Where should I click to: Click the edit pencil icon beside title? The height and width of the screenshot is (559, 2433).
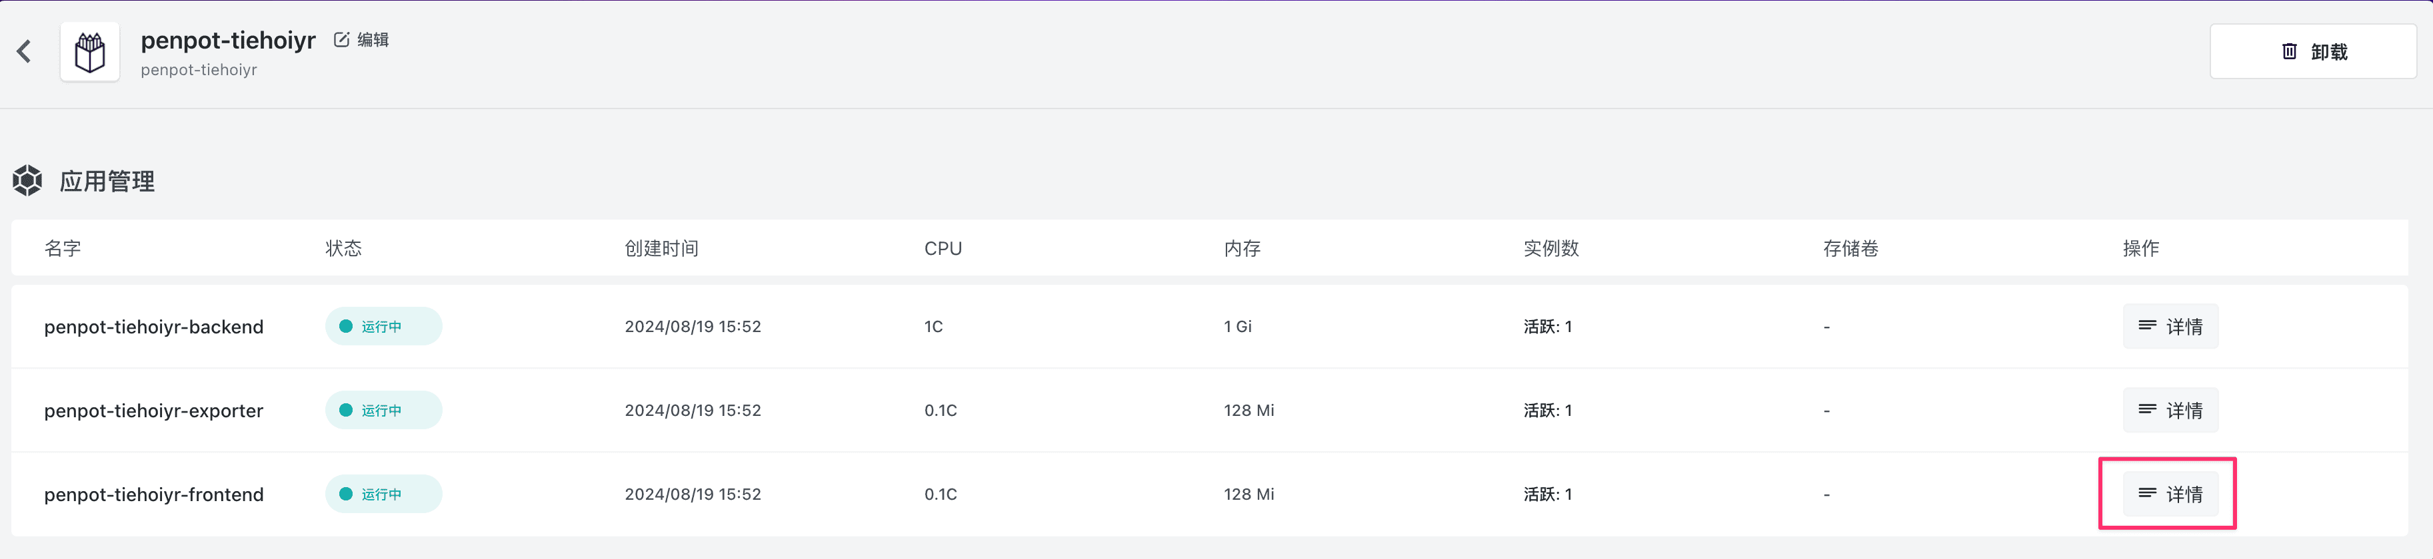tap(341, 39)
